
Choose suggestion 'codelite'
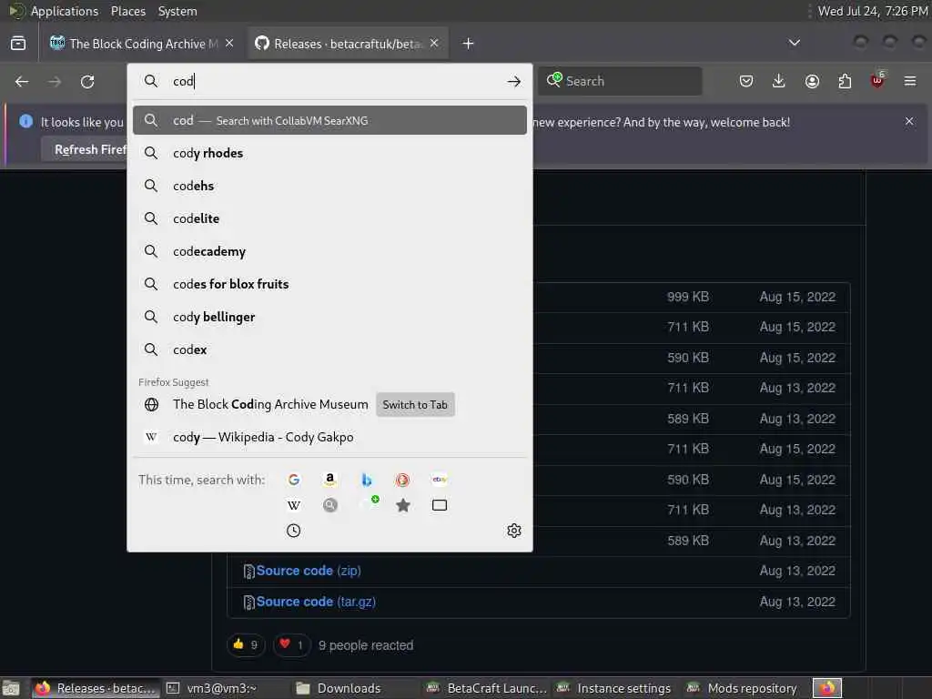(329, 218)
